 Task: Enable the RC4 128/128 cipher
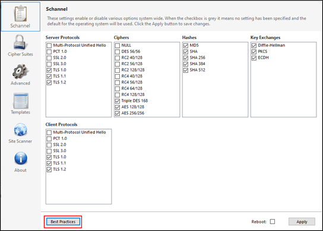(118, 95)
